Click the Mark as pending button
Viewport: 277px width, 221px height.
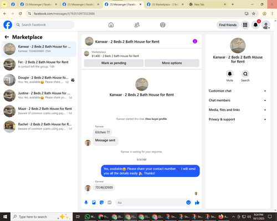114,63
